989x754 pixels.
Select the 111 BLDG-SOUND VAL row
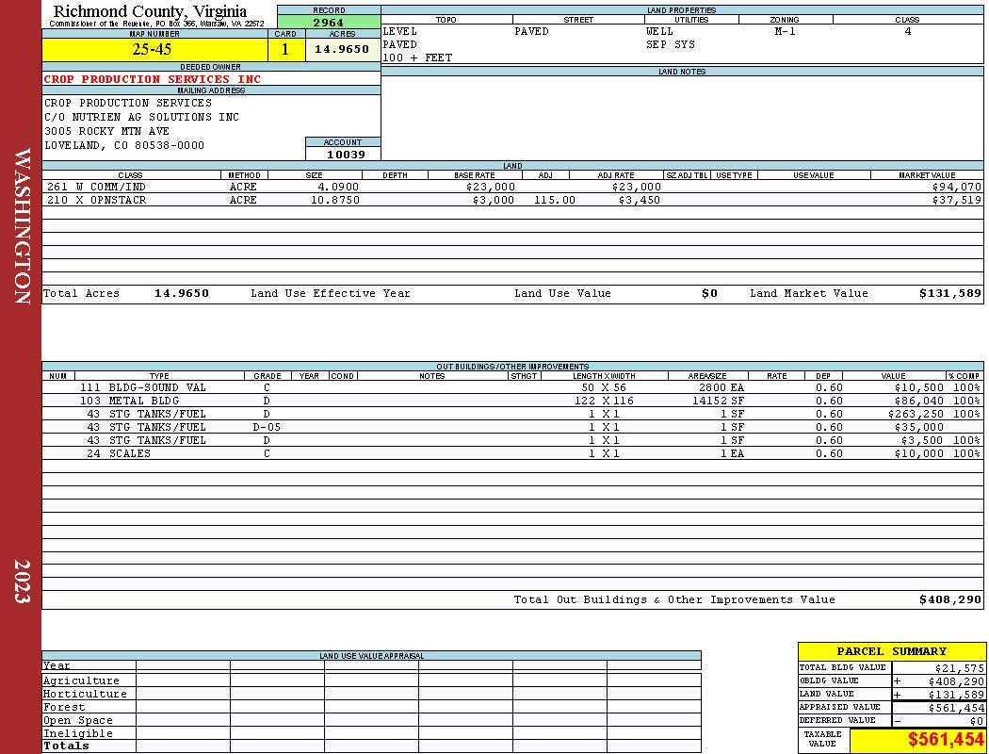point(512,387)
